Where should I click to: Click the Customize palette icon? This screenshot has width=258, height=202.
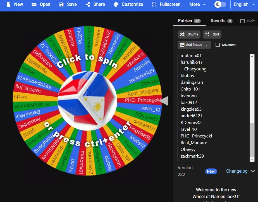click(x=116, y=4)
